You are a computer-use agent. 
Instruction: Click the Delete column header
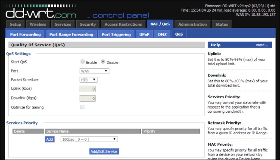[x=28, y=131]
